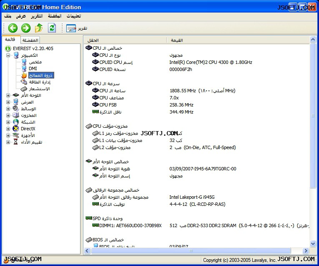Expand the DirectX tree node
The height and width of the screenshot is (266, 319).
pos(8,129)
